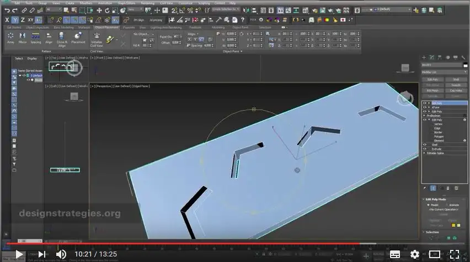Undo with the curved back arrow

pyautogui.click(x=7, y=10)
